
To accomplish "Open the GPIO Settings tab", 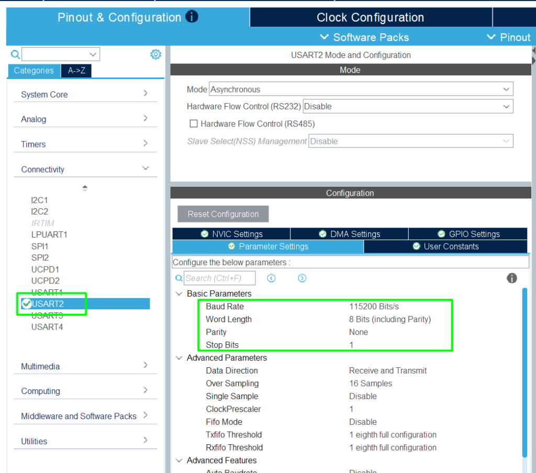I will pyautogui.click(x=468, y=234).
